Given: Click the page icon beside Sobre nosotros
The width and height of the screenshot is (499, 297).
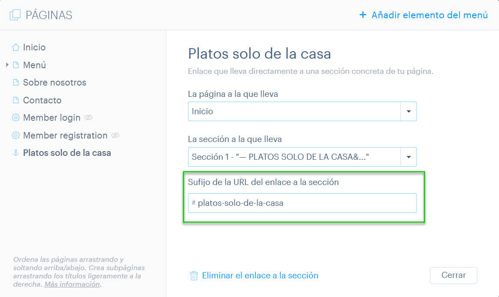Looking at the screenshot, I should 16,82.
